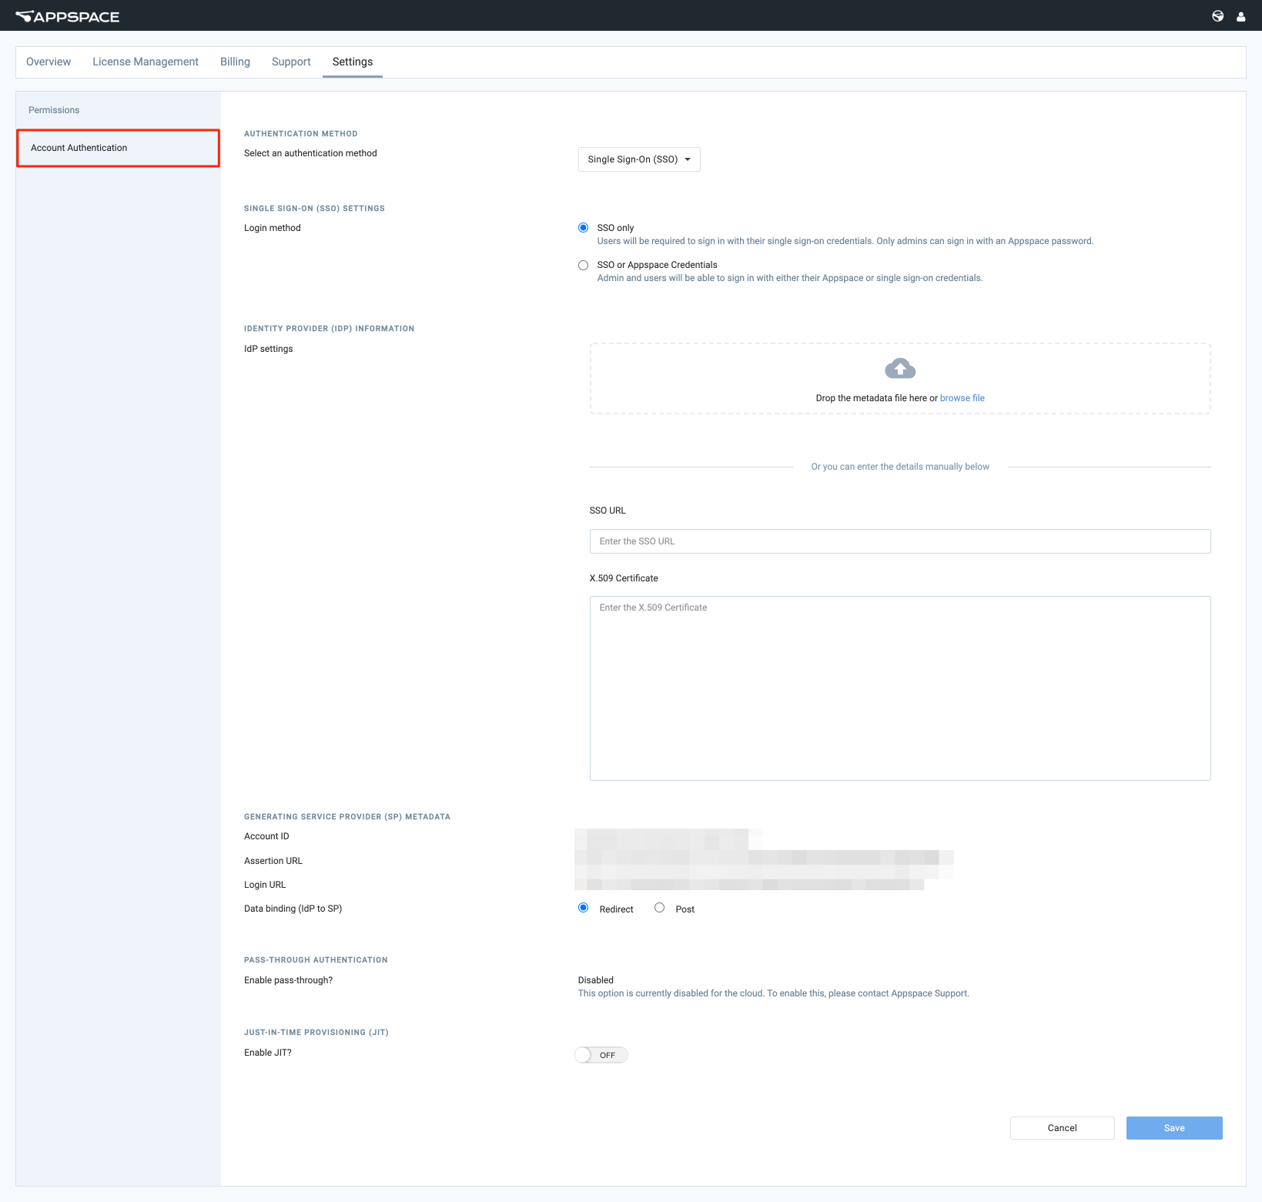The height and width of the screenshot is (1202, 1262).
Task: Click the 'X.509 Certificate' field label
Action: (624, 578)
